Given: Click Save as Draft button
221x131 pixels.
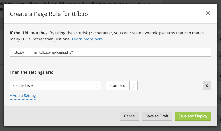Looking at the screenshot, I should pos(157,116).
